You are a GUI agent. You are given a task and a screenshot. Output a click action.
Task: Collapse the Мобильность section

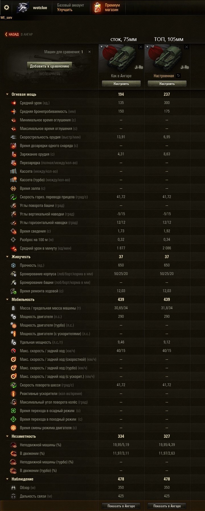click(x=7, y=300)
